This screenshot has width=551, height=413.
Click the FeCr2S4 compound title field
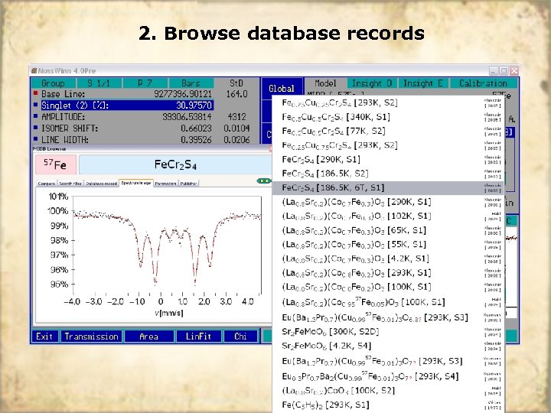click(175, 164)
